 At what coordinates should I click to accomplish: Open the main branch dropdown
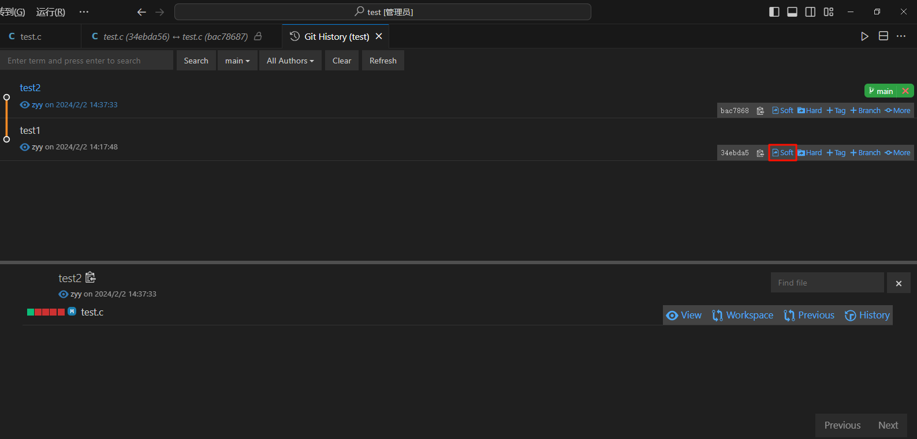point(237,61)
